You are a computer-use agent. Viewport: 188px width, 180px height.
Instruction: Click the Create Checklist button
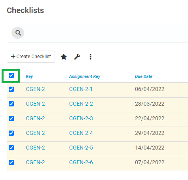[x=31, y=57]
